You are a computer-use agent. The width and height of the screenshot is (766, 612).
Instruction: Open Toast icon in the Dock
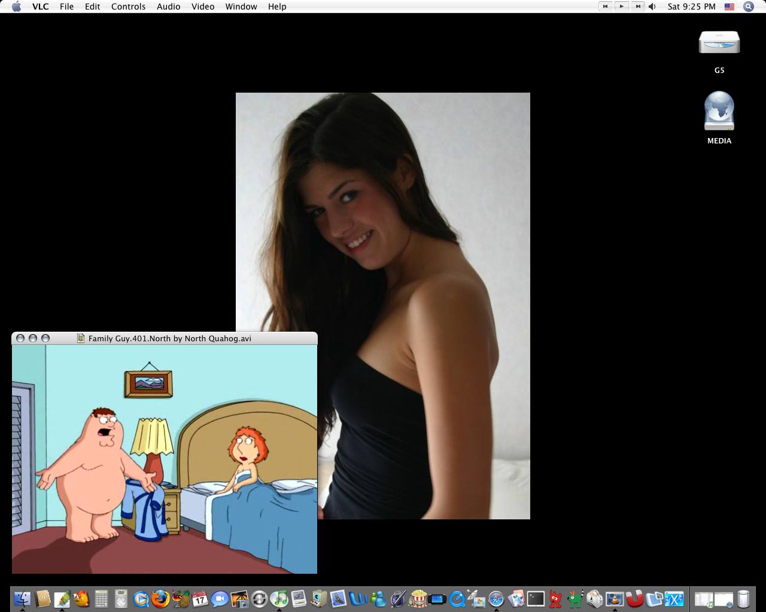tap(595, 599)
